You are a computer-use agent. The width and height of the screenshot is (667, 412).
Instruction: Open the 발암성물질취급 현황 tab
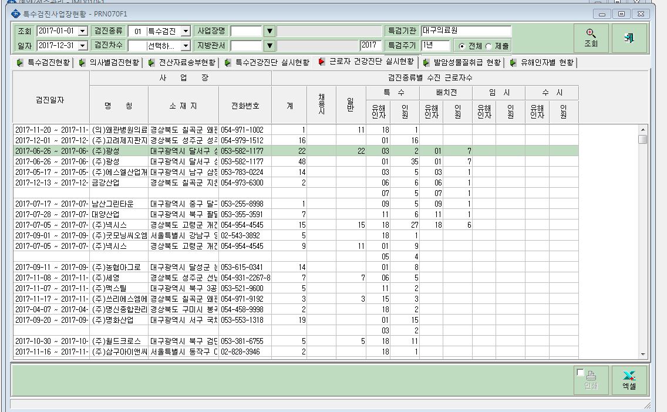[x=467, y=62]
